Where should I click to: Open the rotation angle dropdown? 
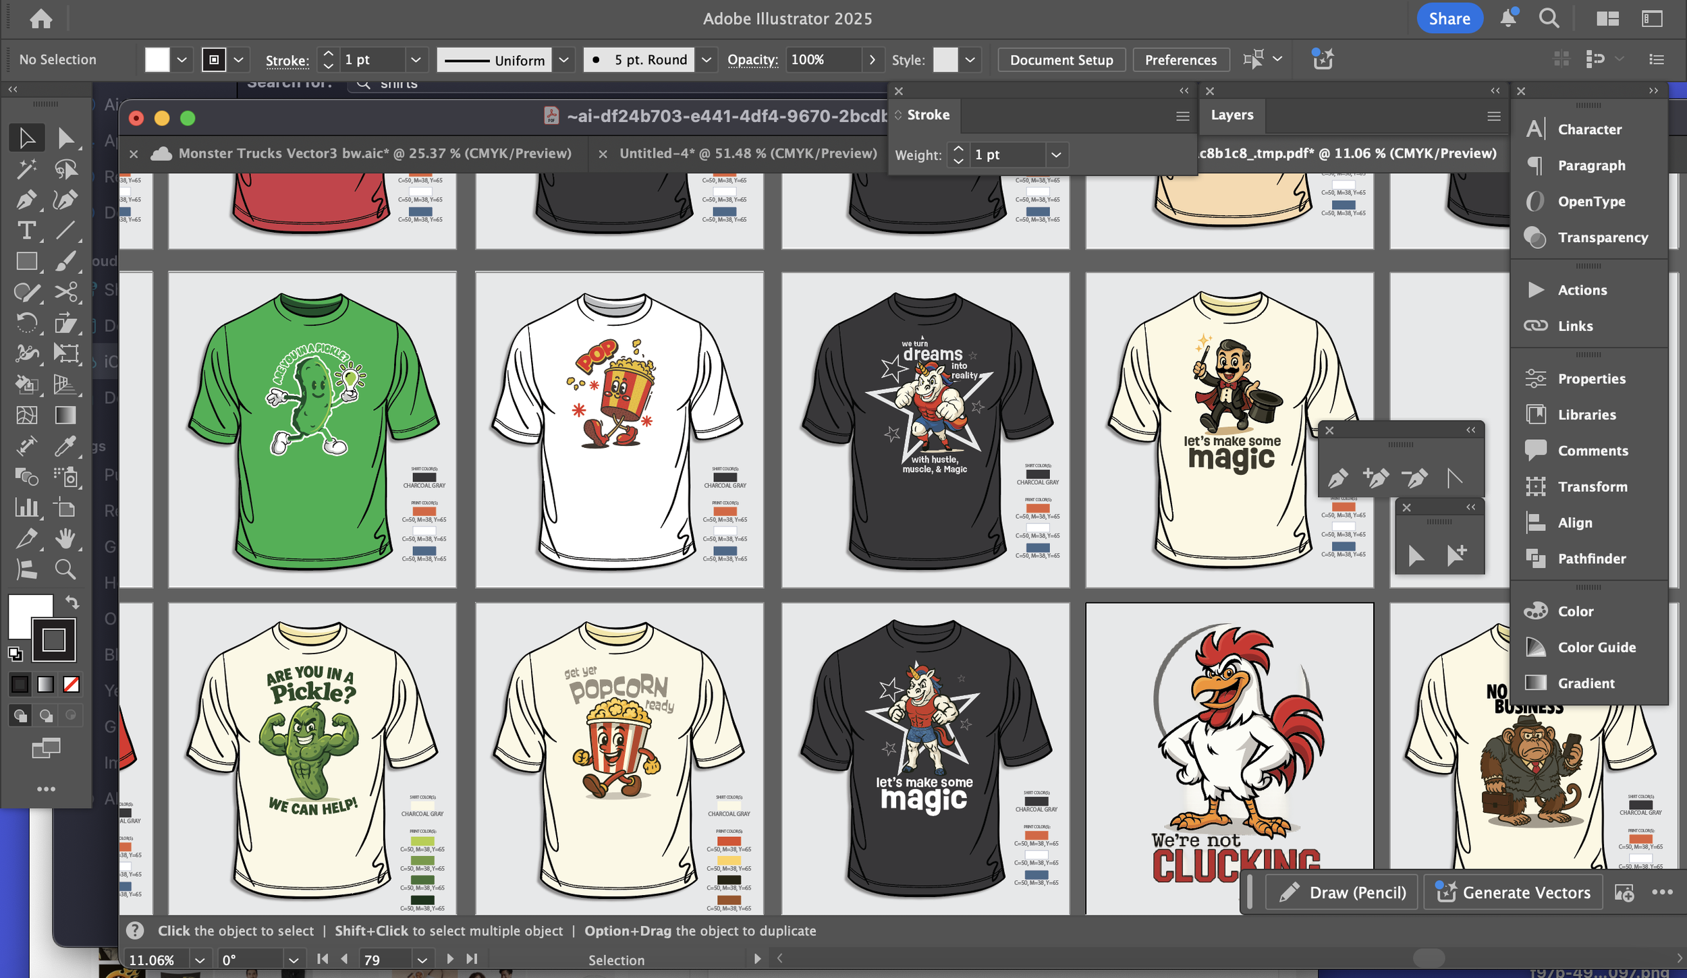(293, 959)
